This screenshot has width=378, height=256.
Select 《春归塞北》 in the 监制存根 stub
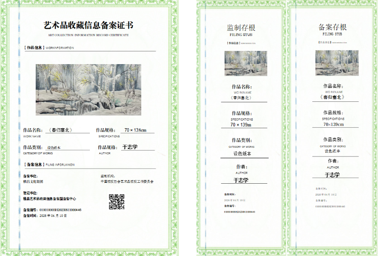coord(241,98)
